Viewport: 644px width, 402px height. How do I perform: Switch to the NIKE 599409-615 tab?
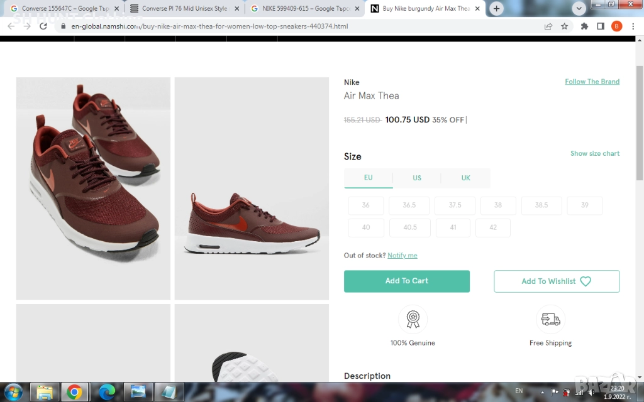(303, 9)
